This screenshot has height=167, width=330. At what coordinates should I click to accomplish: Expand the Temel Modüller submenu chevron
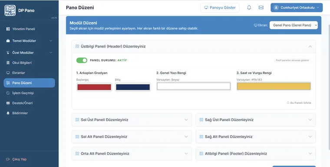51,41
